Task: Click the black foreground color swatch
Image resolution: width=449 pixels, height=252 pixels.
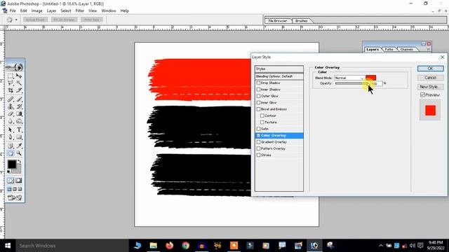Action: [x=12, y=164]
